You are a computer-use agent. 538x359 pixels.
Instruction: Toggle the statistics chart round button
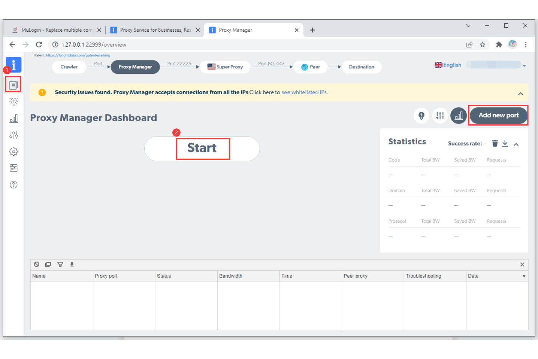coord(458,116)
